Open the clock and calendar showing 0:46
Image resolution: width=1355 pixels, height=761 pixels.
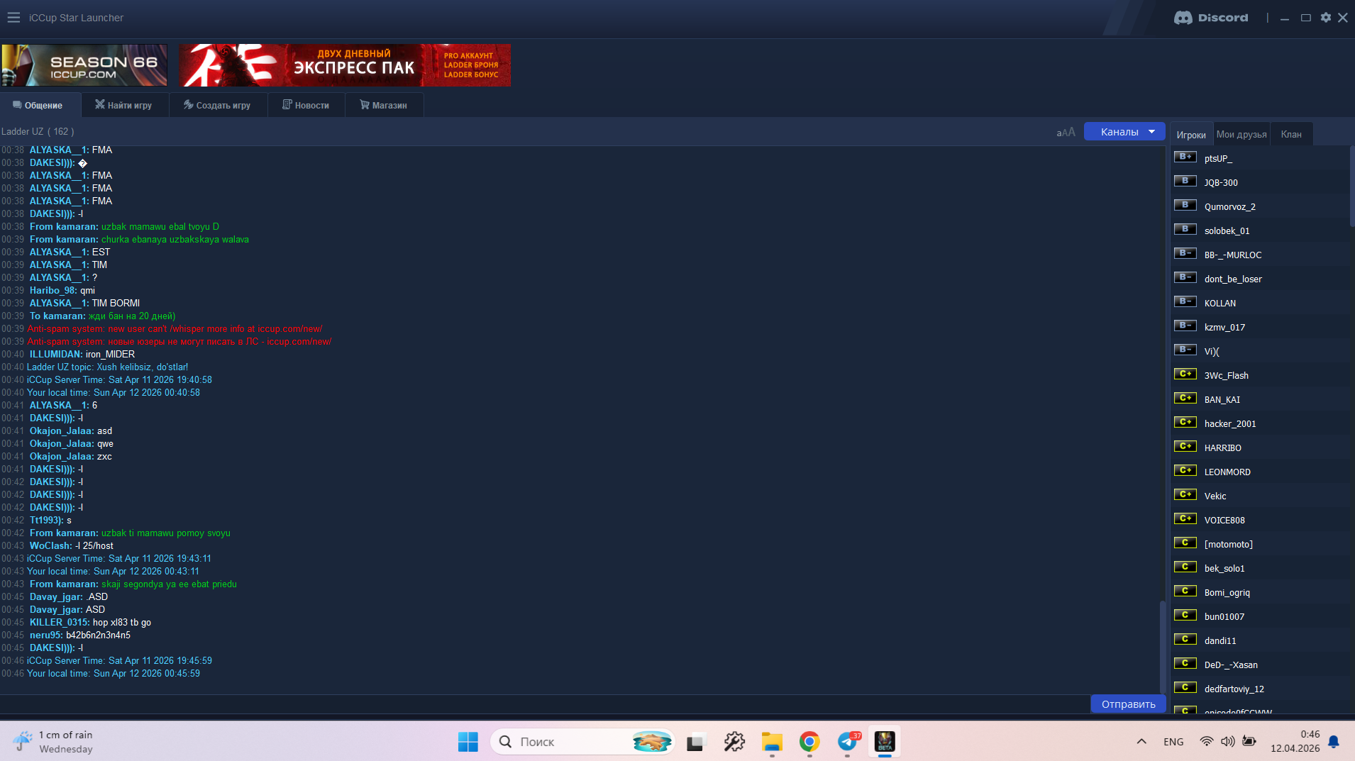[1295, 742]
